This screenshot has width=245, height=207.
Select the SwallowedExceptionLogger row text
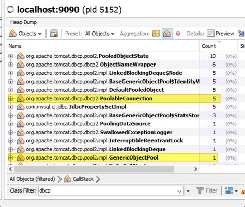pos(99,132)
